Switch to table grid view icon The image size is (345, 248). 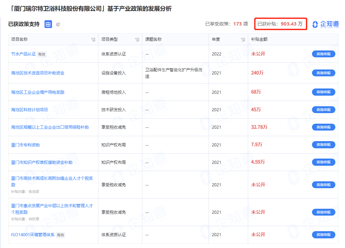click(48, 24)
